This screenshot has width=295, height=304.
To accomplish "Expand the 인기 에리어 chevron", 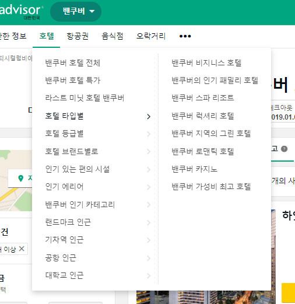I will [149, 187].
